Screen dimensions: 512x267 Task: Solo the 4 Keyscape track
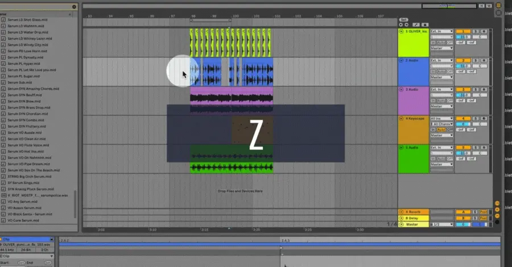coord(476,118)
